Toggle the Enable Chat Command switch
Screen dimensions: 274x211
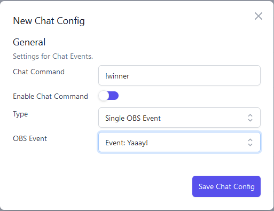pos(108,96)
